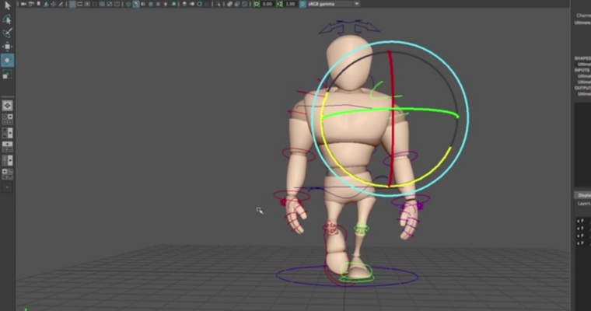Toggle the field chart display
Image resolution: width=591 pixels, height=311 pixels.
point(102,4)
